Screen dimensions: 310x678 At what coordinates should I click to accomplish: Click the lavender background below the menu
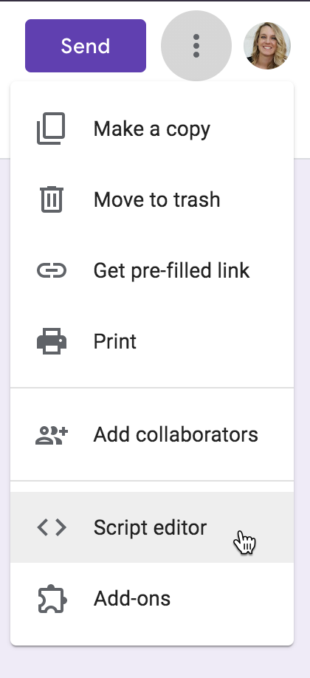click(x=155, y=662)
